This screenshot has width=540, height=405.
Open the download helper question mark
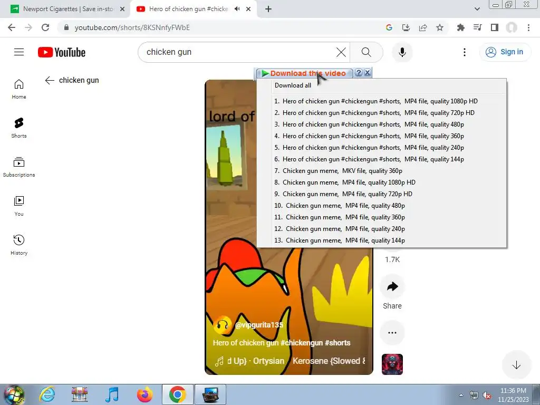coord(359,73)
